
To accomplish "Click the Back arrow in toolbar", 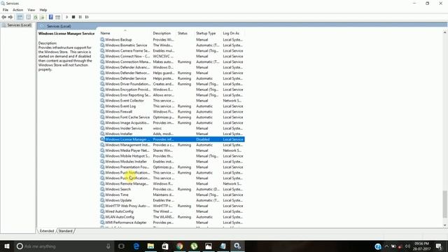I will coord(3,17).
